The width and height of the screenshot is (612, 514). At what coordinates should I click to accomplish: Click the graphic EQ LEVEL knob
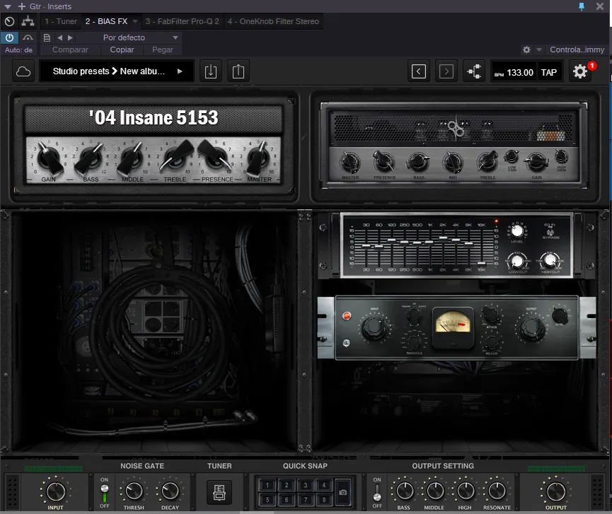[x=517, y=231]
